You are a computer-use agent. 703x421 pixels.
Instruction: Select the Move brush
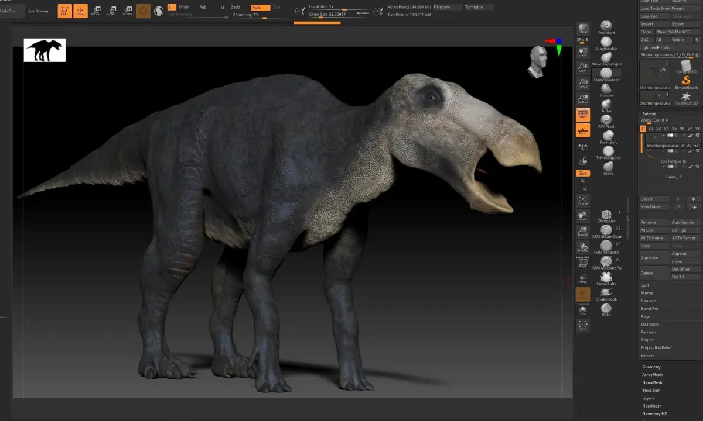click(608, 169)
